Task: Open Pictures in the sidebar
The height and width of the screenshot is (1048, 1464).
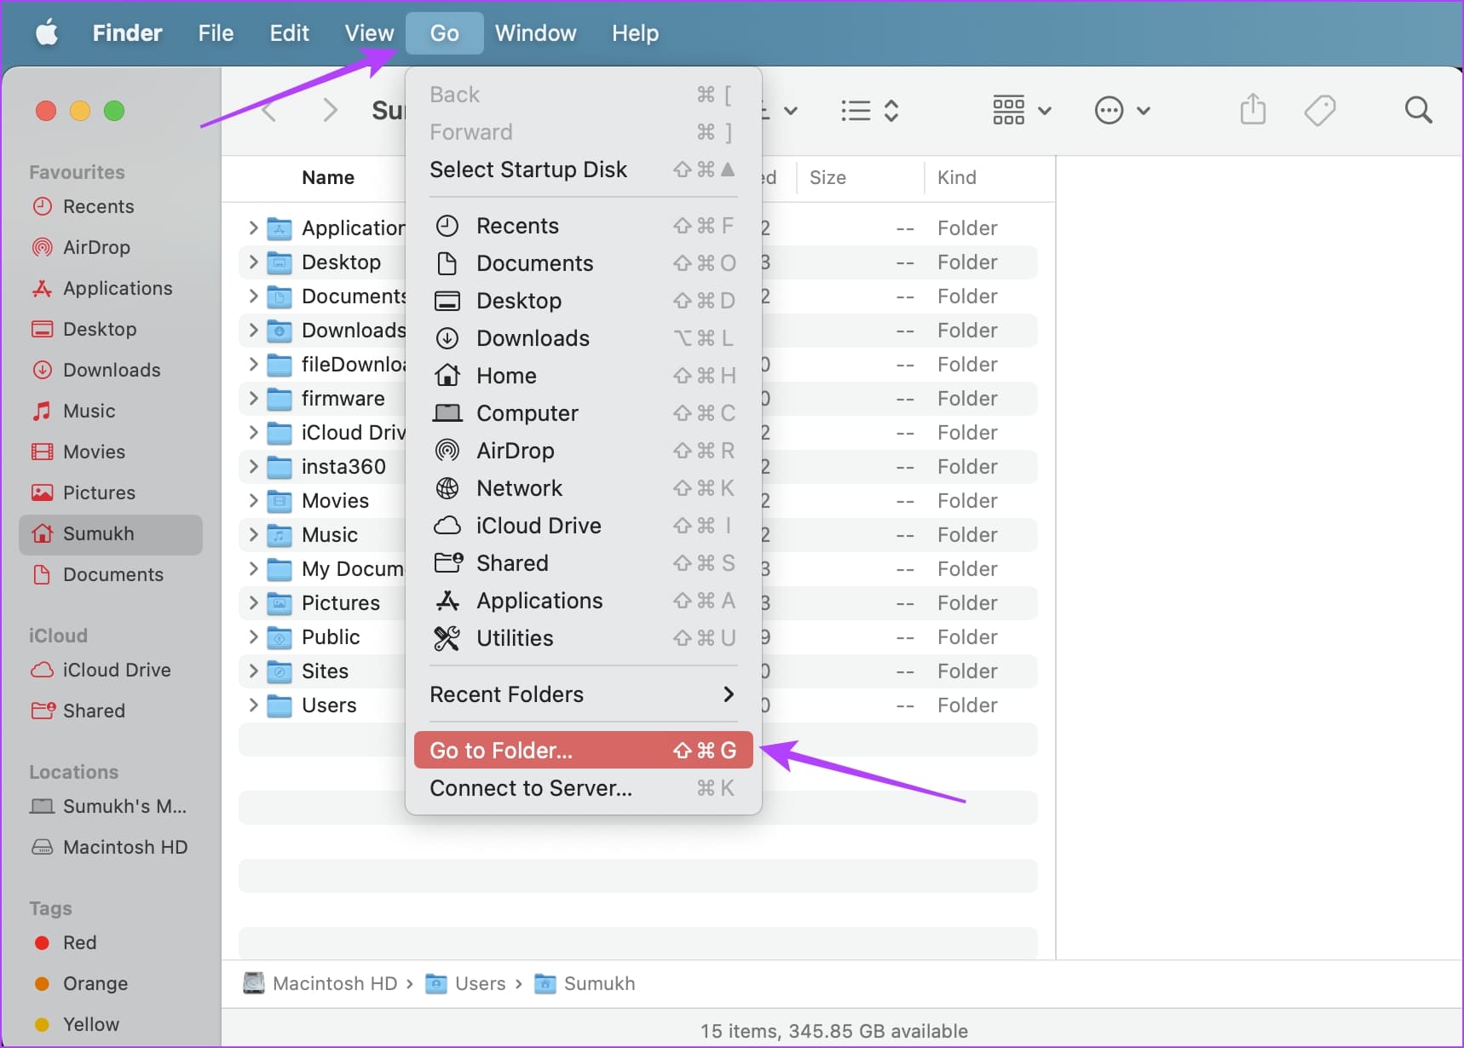Action: [x=111, y=492]
